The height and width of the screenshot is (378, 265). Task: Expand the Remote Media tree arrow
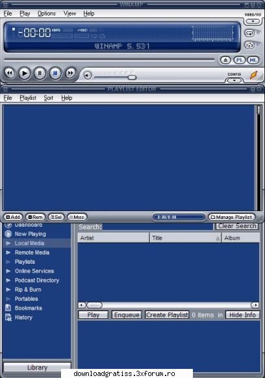8,253
